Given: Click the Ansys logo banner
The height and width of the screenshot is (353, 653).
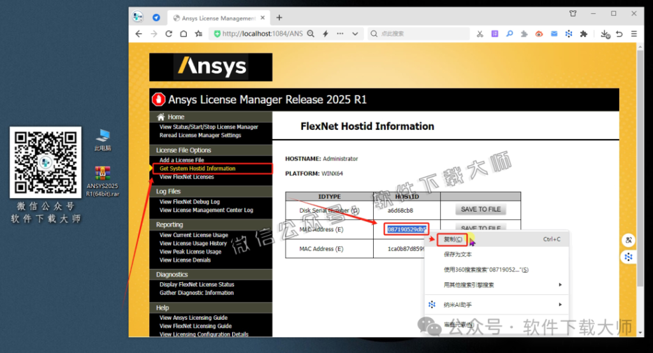Looking at the screenshot, I should click(210, 67).
